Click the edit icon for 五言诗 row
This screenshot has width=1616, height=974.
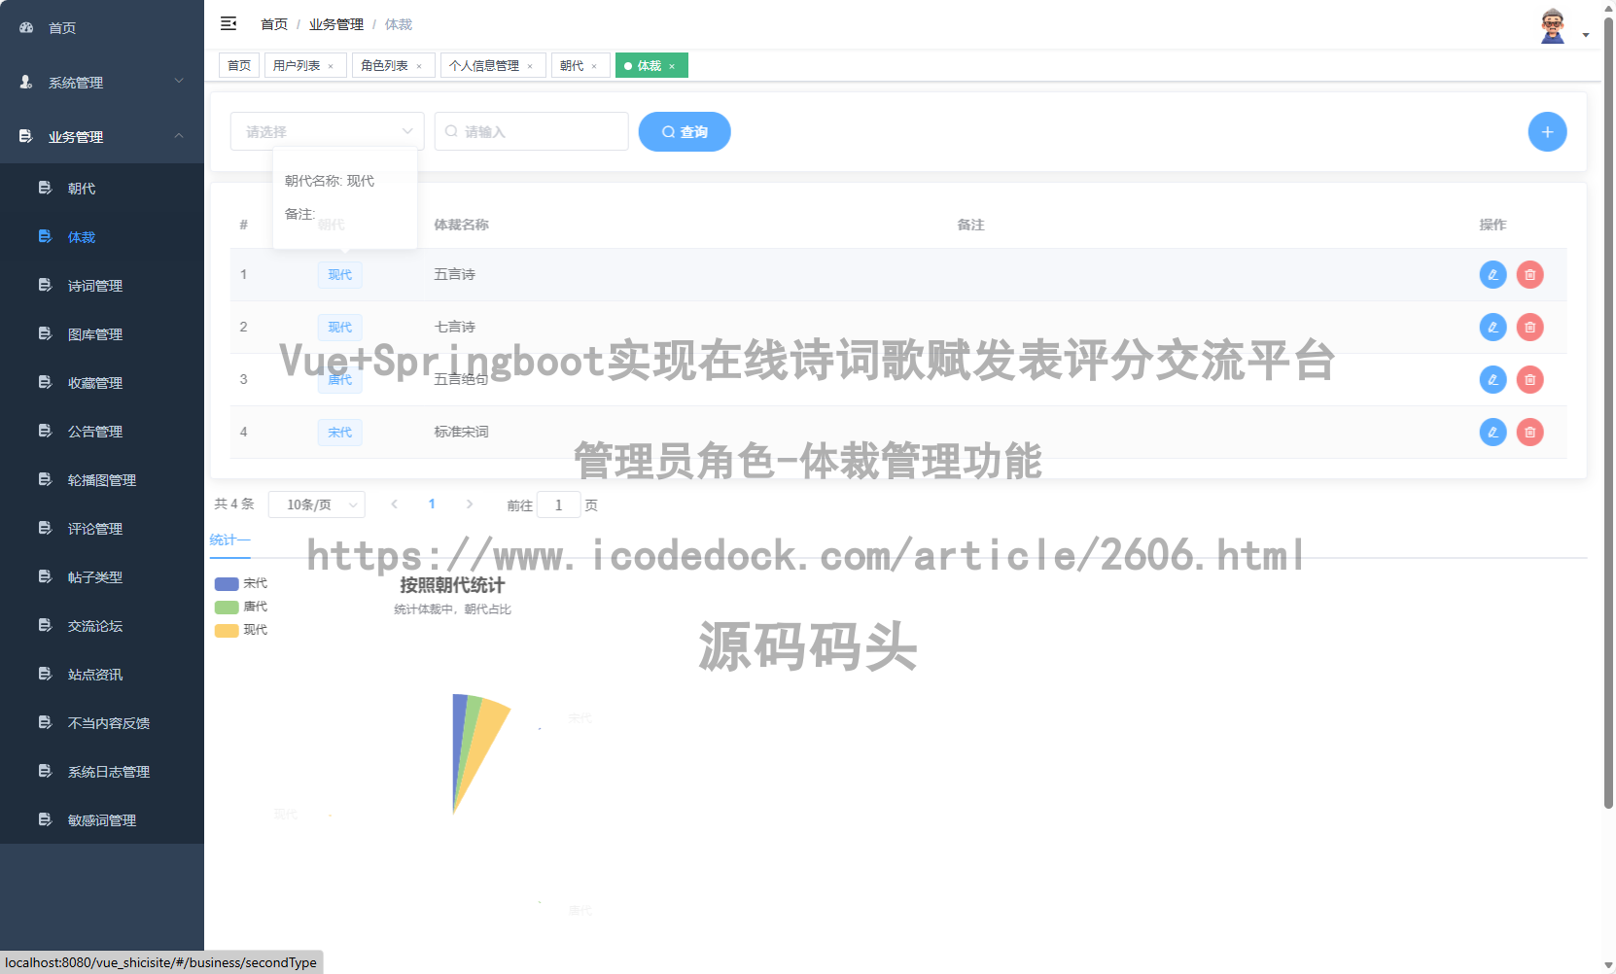1493,275
